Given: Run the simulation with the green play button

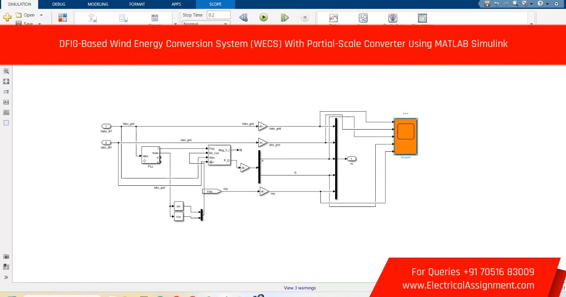Looking at the screenshot, I should [x=264, y=18].
